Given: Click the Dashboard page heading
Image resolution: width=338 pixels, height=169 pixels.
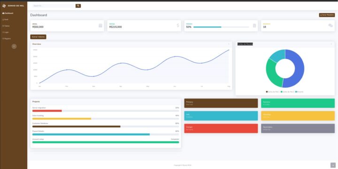Looking at the screenshot, I should (38, 15).
